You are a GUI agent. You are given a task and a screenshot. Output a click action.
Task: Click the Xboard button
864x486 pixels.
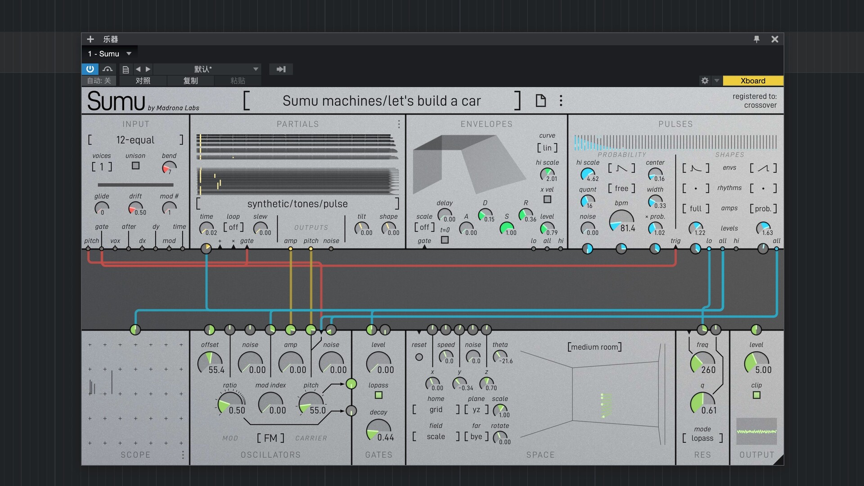(x=753, y=81)
